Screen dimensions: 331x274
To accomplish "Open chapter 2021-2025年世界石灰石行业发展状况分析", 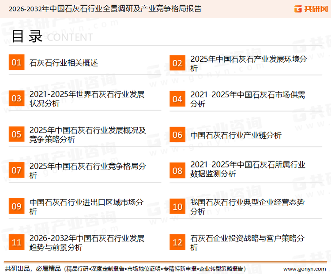I will point(87,99).
